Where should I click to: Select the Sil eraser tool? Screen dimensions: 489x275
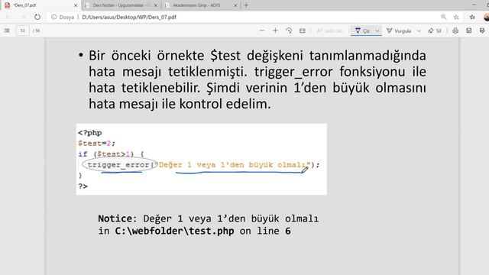(x=435, y=31)
